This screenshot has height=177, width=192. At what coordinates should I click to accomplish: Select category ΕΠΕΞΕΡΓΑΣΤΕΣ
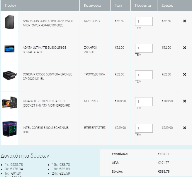[x=95, y=128]
